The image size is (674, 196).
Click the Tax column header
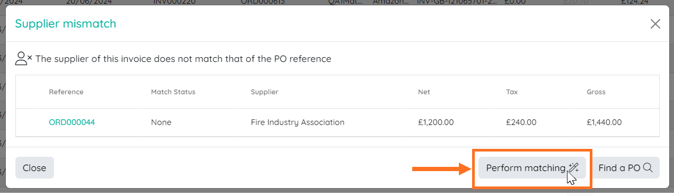(x=512, y=92)
